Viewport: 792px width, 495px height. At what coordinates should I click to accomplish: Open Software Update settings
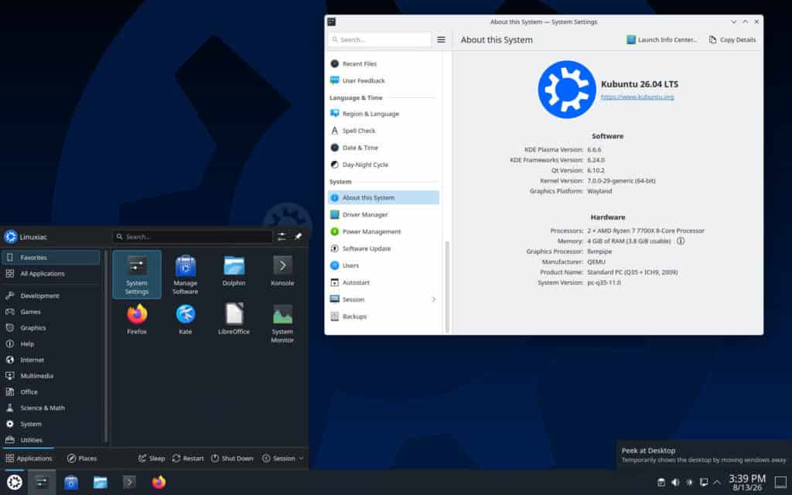(384, 248)
